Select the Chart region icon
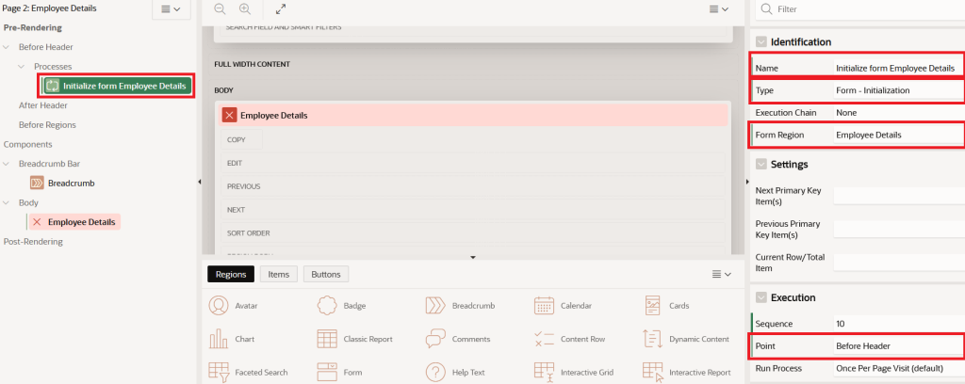 pyautogui.click(x=219, y=339)
